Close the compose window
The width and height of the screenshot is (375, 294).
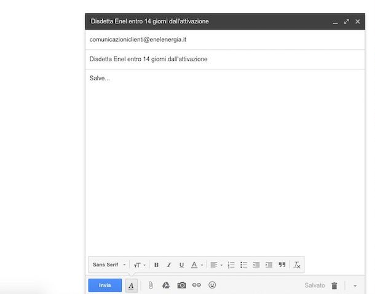click(x=358, y=21)
